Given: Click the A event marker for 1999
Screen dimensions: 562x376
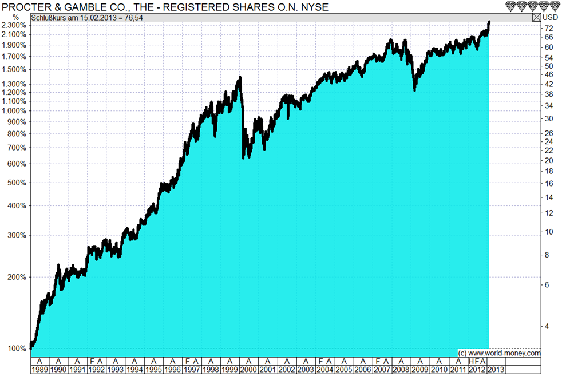Looking at the screenshot, I should (229, 361).
